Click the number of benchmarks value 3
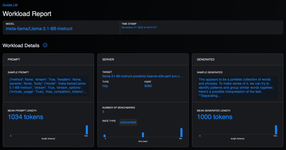286x150 pixels. click(103, 112)
